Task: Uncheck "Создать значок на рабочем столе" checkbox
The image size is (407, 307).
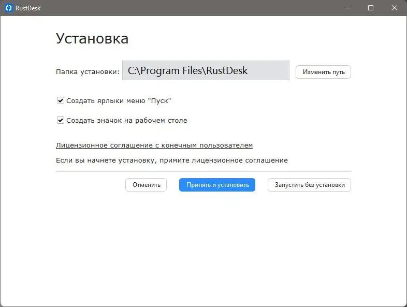Action: point(61,120)
